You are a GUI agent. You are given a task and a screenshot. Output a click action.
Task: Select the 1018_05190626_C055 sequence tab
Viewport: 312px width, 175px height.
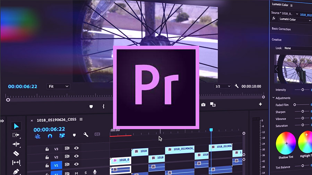pos(57,120)
